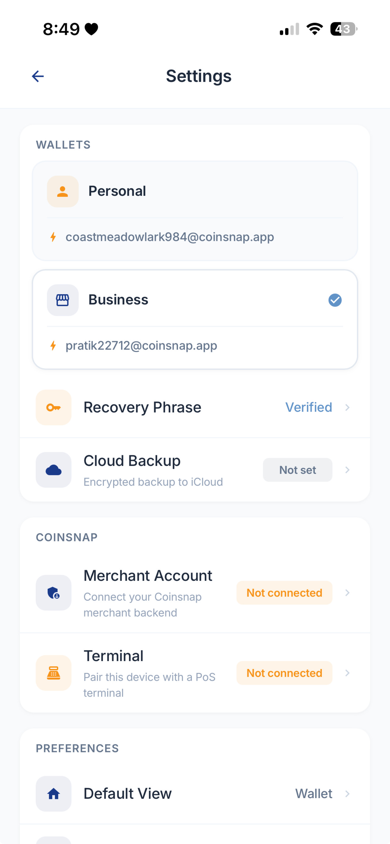Tap the Business storefront icon
Viewport: 390px width, 844px height.
coord(62,300)
